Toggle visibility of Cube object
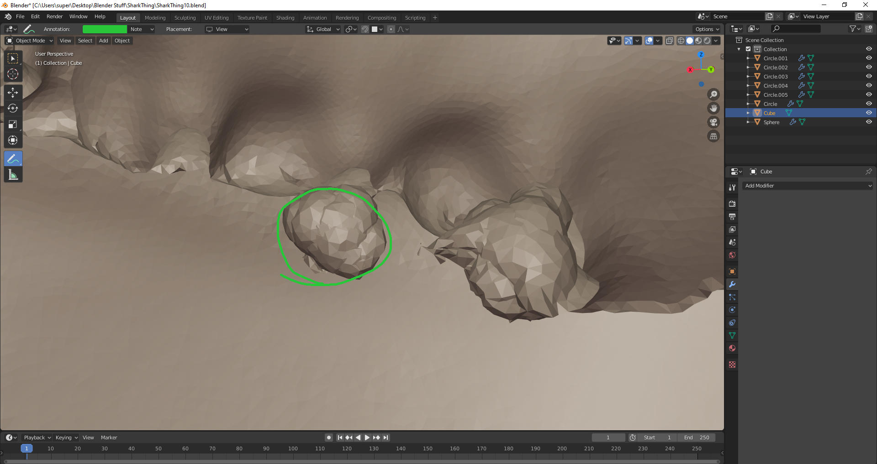Screen dimensions: 877x464 pyautogui.click(x=869, y=113)
